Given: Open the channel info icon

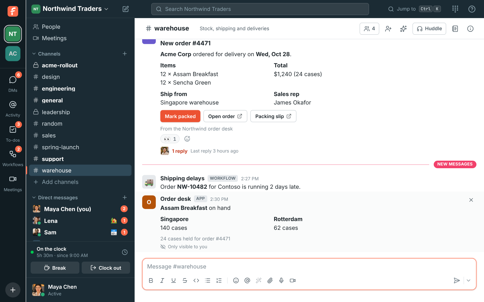Looking at the screenshot, I should (470, 29).
